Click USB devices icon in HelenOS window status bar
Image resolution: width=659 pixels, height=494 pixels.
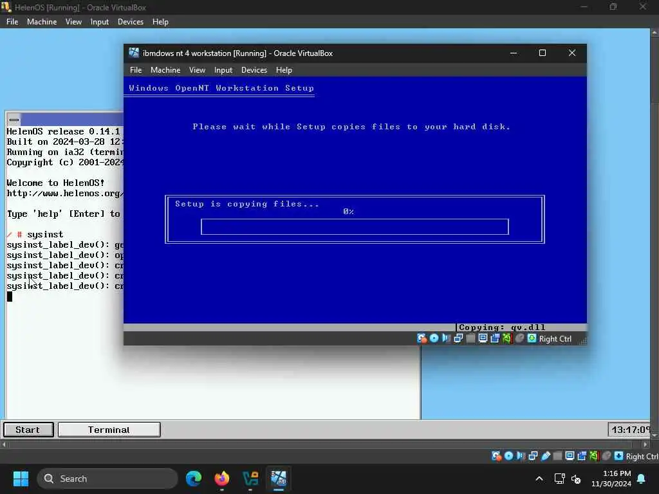(x=546, y=456)
